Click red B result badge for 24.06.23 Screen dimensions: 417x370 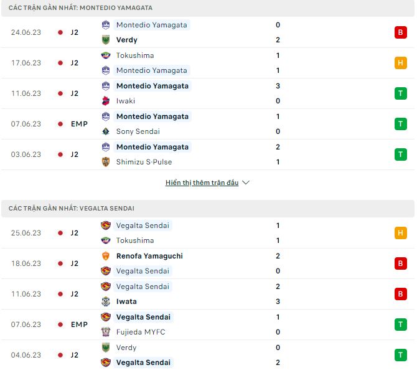pos(400,32)
